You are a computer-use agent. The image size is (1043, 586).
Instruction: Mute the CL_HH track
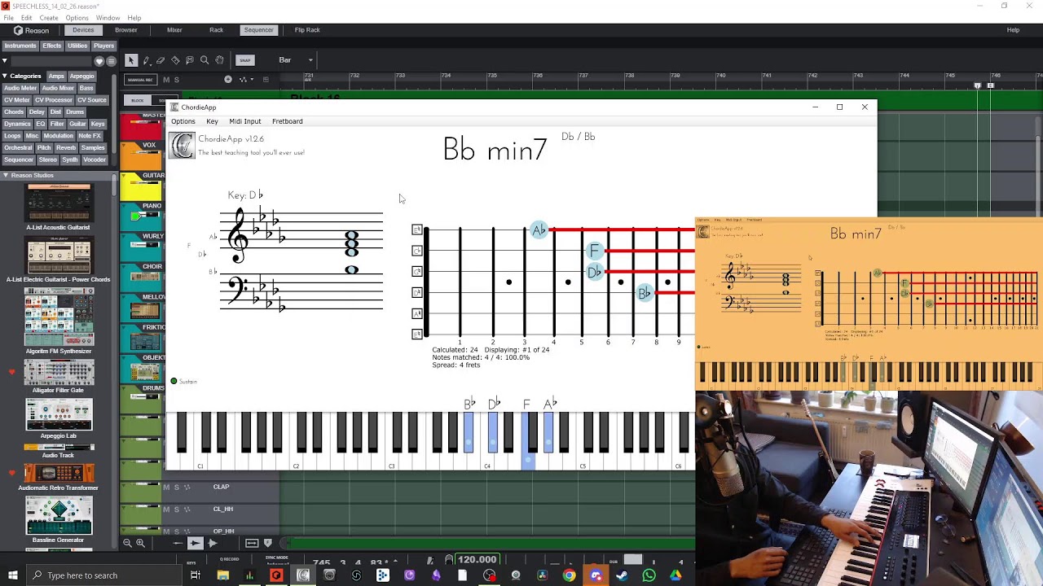tap(166, 509)
